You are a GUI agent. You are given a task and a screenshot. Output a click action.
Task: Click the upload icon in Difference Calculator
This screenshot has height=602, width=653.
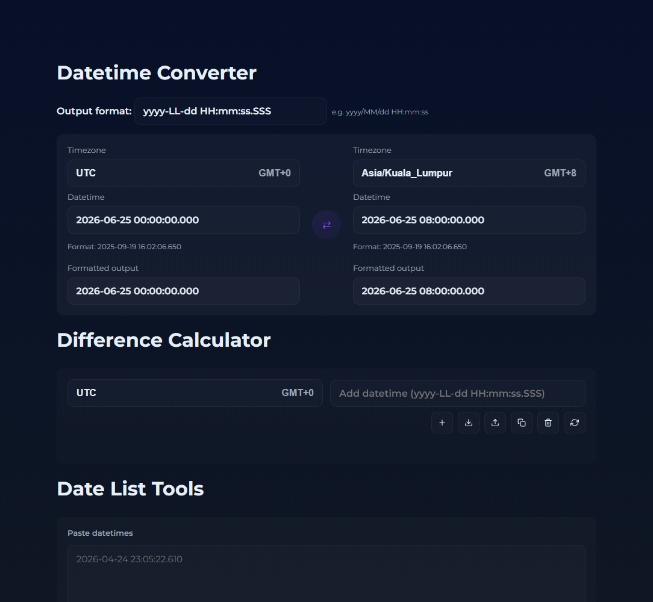(x=495, y=423)
